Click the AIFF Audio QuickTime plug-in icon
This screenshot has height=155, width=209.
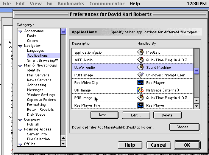[x=140, y=60]
